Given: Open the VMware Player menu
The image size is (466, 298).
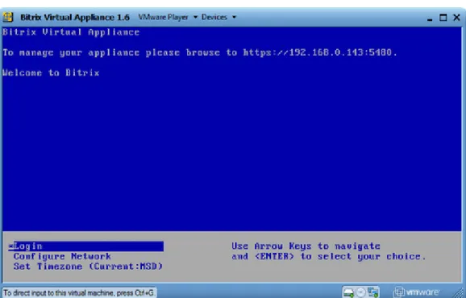Looking at the screenshot, I should click(163, 17).
